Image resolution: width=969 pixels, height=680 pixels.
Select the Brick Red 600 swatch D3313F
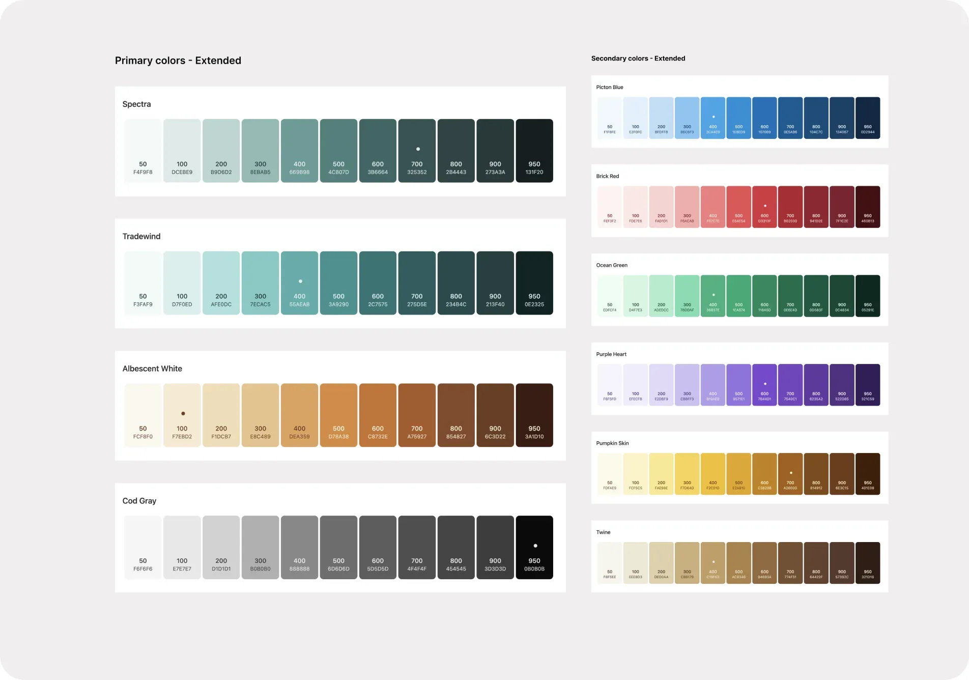pos(764,207)
